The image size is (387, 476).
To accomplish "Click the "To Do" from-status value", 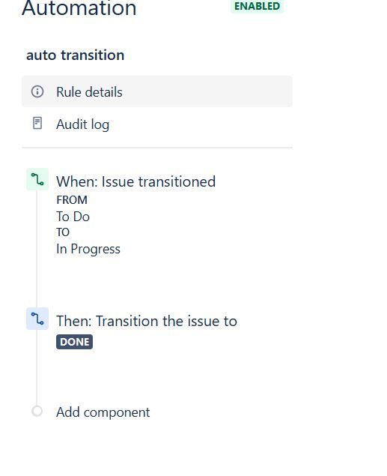I will (x=73, y=217).
